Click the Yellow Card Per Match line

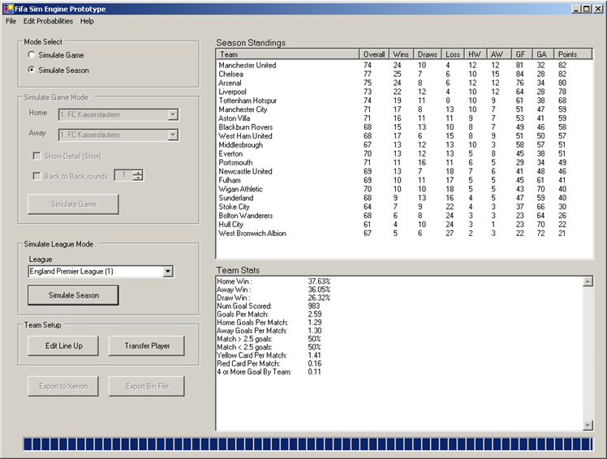pos(269,355)
